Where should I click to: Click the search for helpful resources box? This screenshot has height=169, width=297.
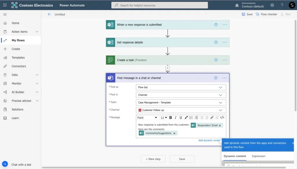(160, 5)
